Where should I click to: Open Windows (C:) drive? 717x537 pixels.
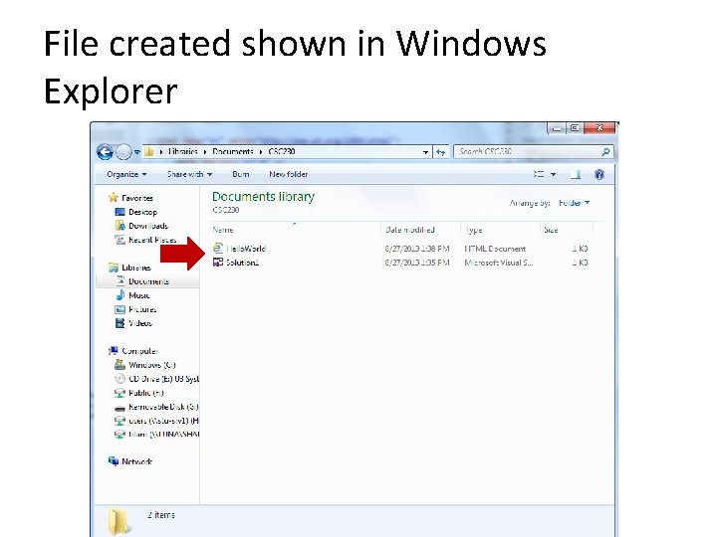(x=151, y=365)
